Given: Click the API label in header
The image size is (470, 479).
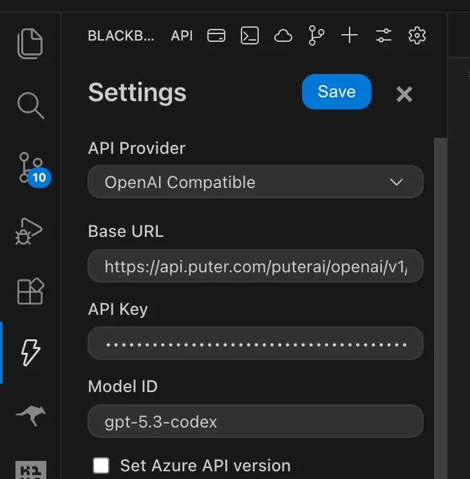Looking at the screenshot, I should point(182,36).
